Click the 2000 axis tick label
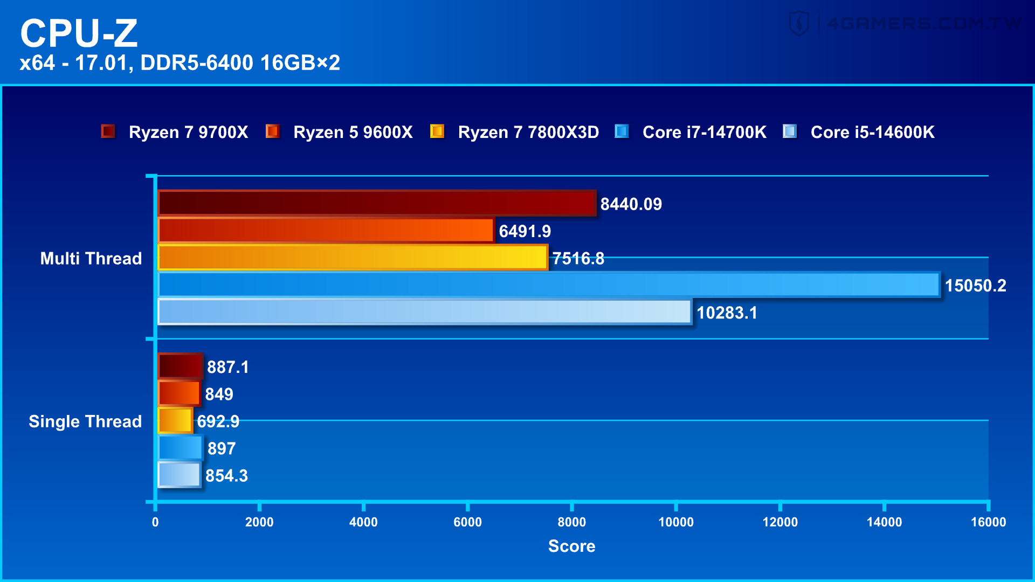This screenshot has height=582, width=1035. tap(259, 522)
